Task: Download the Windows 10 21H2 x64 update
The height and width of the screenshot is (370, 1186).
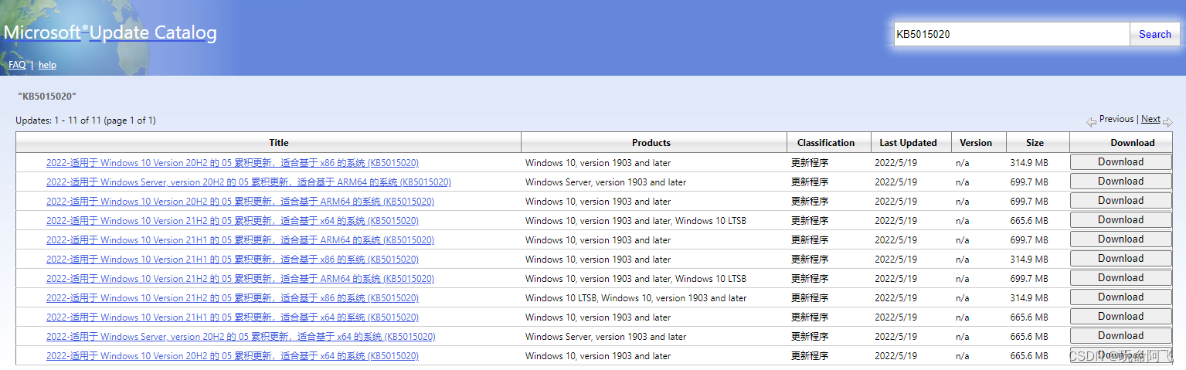Action: [x=1120, y=220]
